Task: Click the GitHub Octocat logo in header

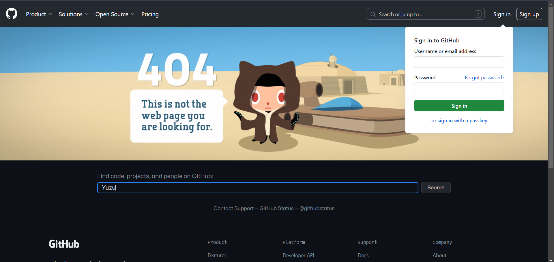Action: pyautogui.click(x=12, y=14)
